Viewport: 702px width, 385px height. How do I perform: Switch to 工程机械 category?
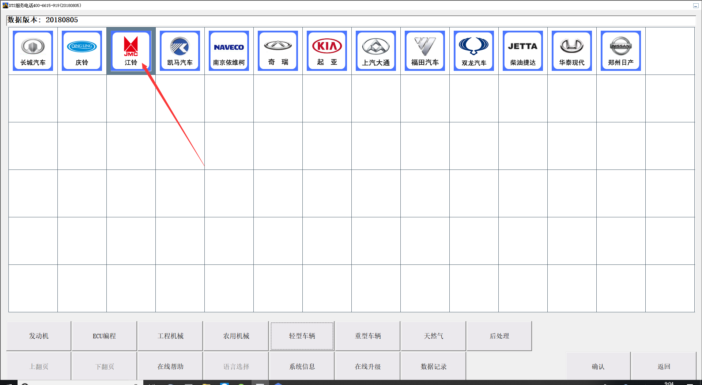click(170, 336)
